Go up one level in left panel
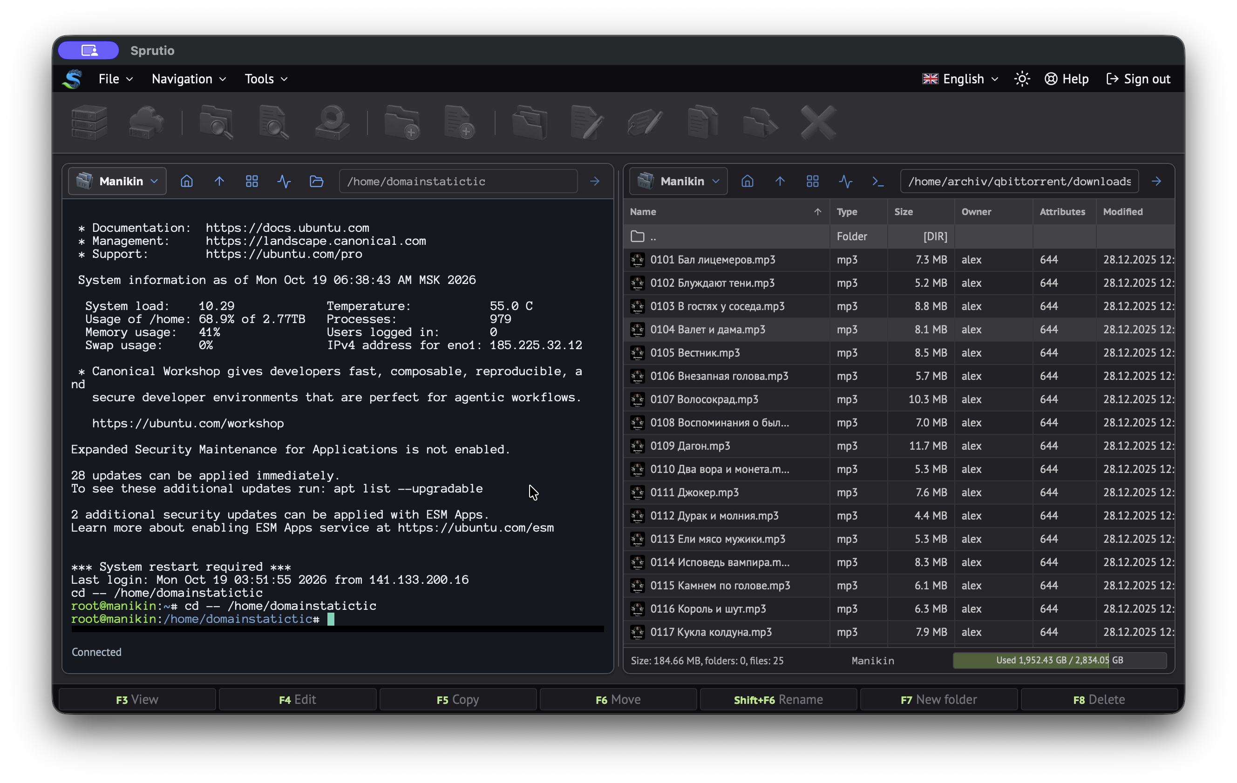1237x783 pixels. click(219, 181)
